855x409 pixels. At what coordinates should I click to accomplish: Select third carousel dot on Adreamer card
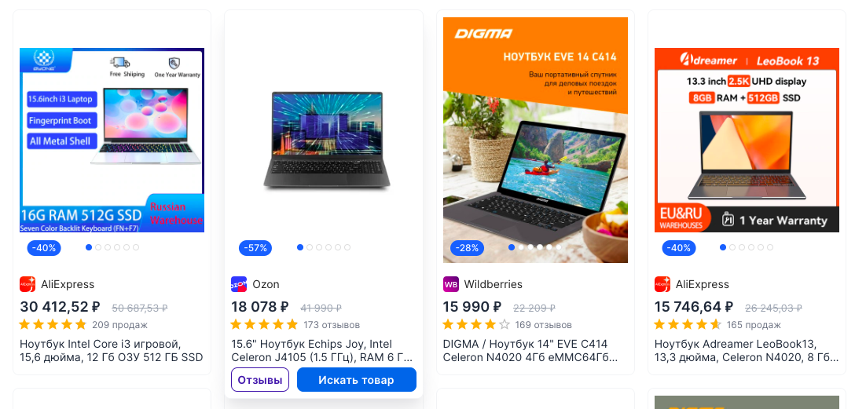742,247
